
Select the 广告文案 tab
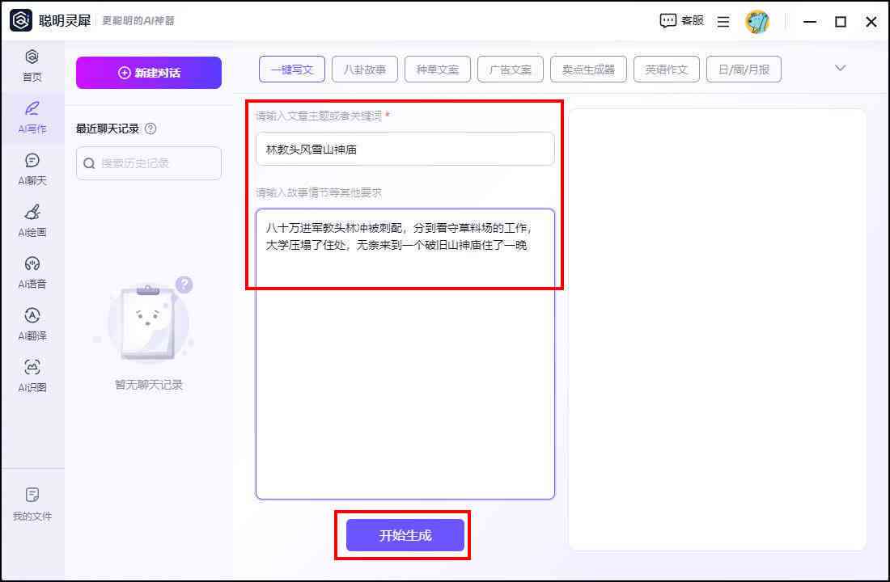tap(511, 70)
